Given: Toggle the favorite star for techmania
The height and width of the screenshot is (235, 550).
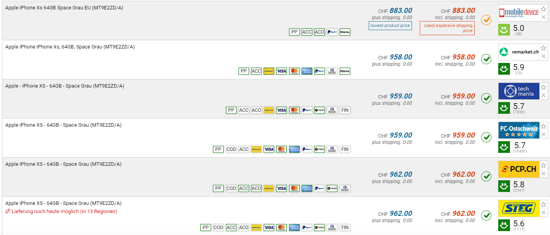Looking at the screenshot, I should (543, 87).
